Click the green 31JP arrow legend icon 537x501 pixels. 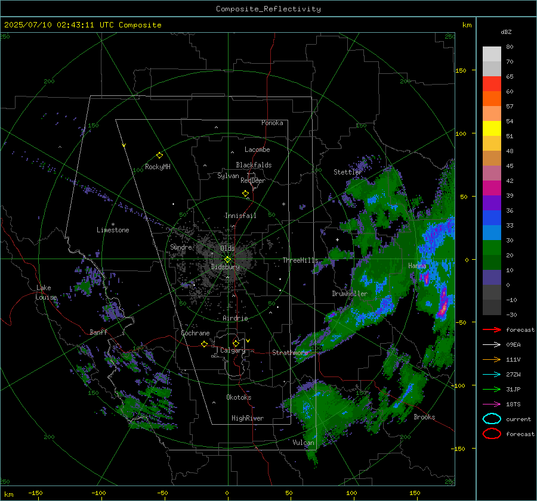click(x=492, y=389)
